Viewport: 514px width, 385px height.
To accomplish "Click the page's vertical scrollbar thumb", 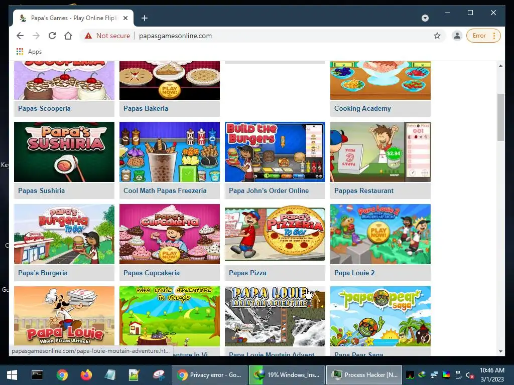I will [500, 117].
